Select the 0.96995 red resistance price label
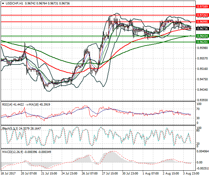 click(x=202, y=22)
